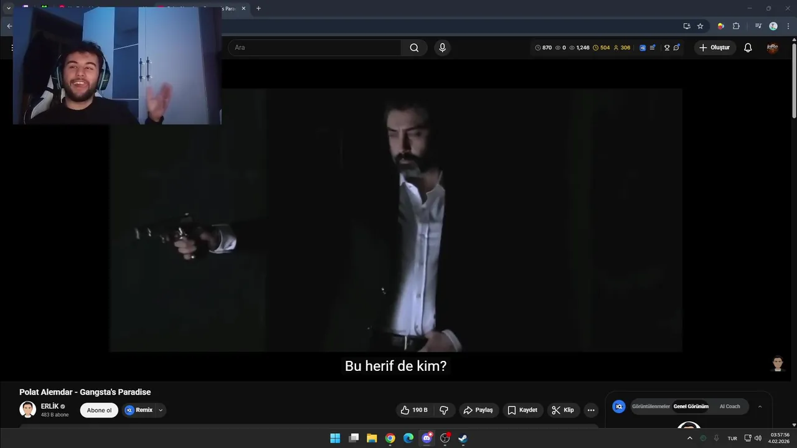Switch to the Görüntülenmeler tab
This screenshot has width=797, height=448.
point(651,406)
